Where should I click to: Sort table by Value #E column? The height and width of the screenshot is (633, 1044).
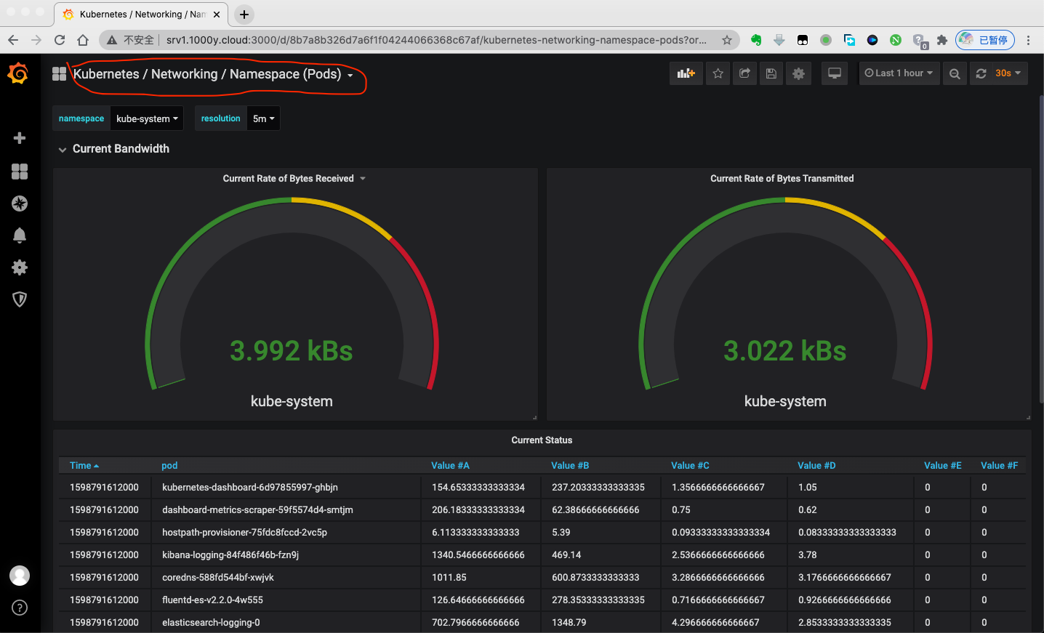pyautogui.click(x=942, y=466)
